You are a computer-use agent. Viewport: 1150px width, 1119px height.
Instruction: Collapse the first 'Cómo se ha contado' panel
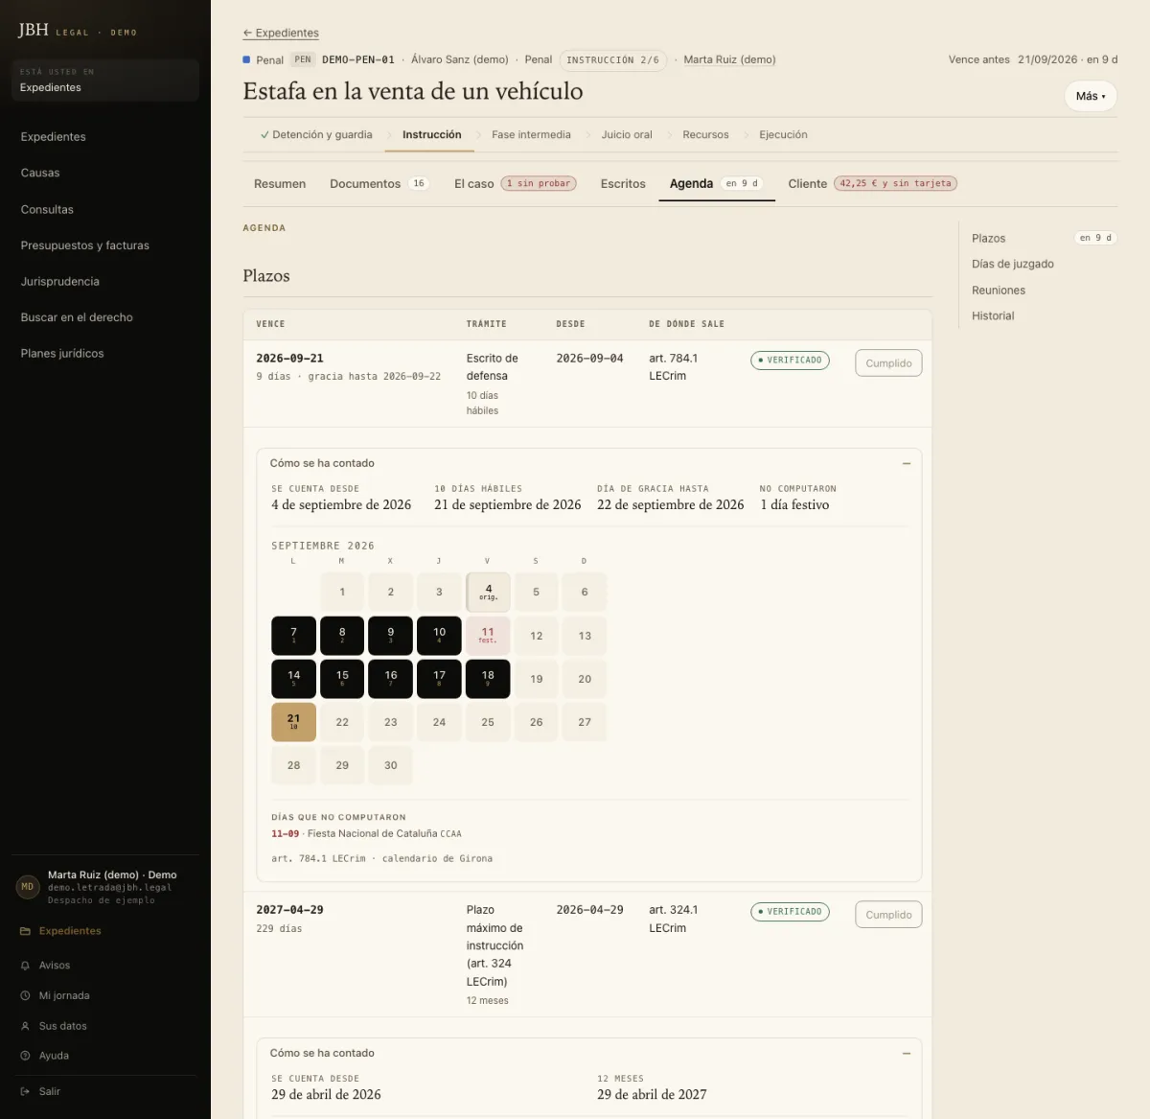[907, 463]
